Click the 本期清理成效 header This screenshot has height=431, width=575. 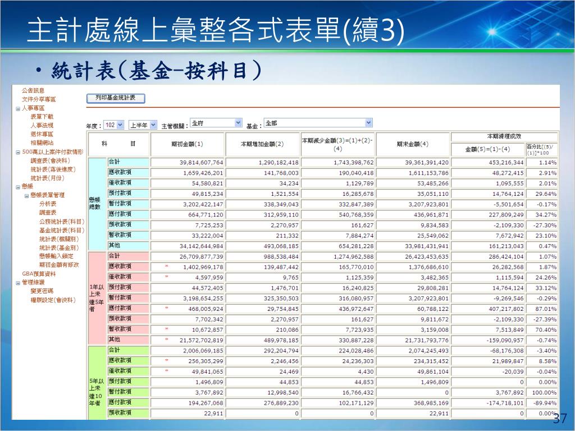(x=504, y=136)
